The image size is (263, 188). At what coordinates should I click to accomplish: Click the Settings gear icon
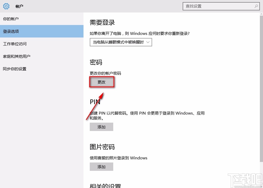tap(6, 6)
